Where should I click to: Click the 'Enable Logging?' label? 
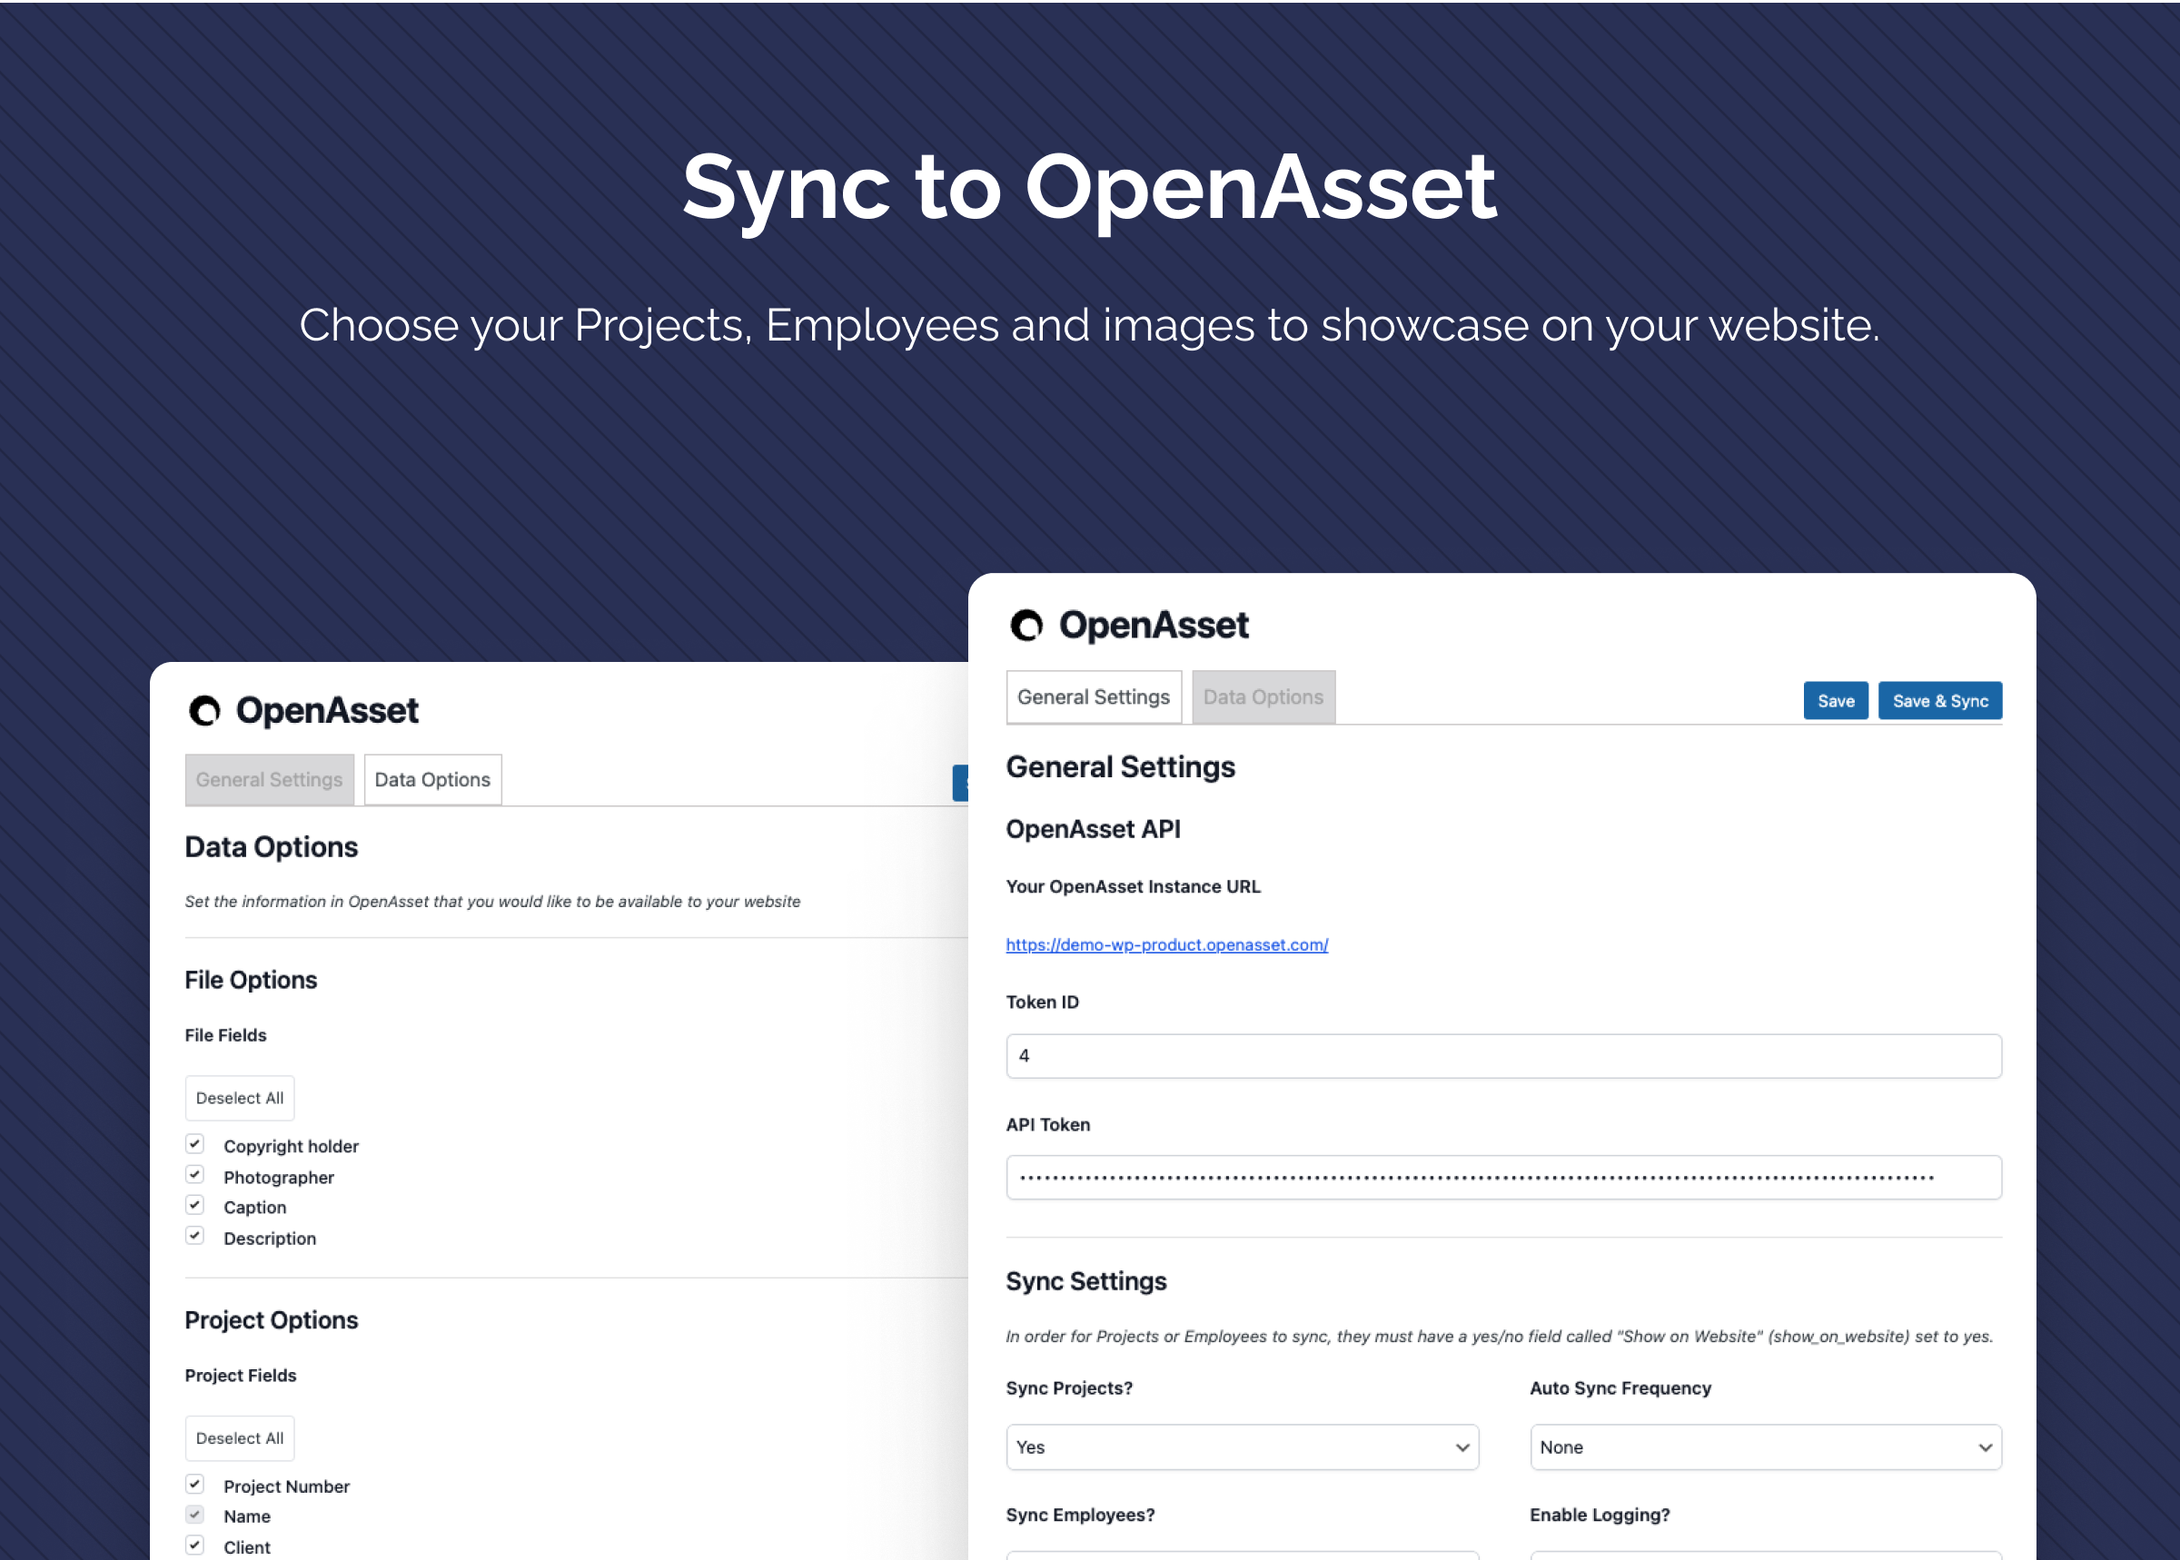(1600, 1515)
